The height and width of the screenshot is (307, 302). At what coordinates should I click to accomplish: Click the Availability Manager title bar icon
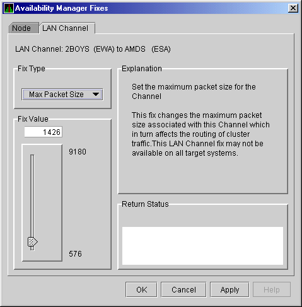(x=9, y=8)
